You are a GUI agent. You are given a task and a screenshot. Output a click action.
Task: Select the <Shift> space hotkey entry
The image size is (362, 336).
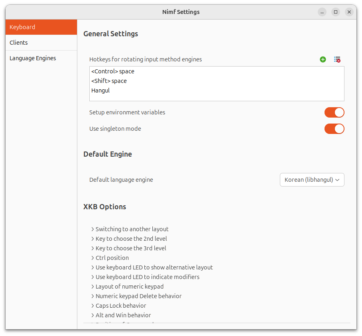point(216,81)
